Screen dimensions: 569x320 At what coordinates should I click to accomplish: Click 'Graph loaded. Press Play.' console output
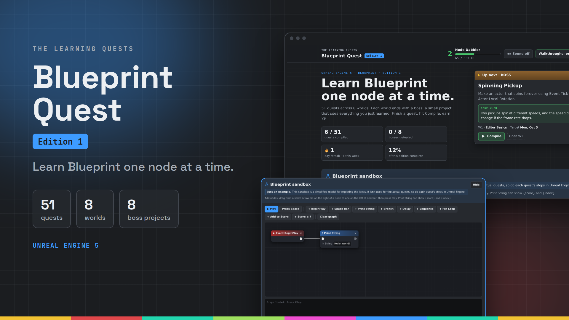click(x=284, y=302)
